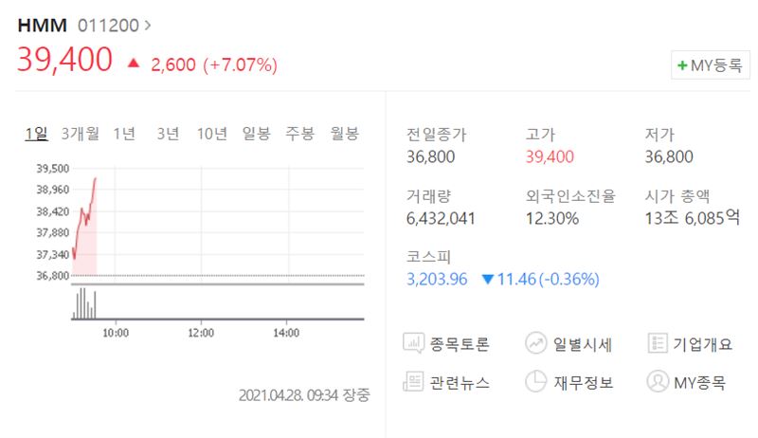Switch to 일봉 daily candle chart

256,134
